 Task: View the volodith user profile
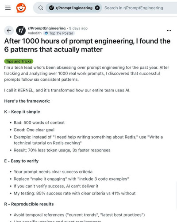click(35, 33)
